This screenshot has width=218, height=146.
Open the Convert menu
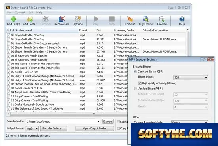pos(20,13)
